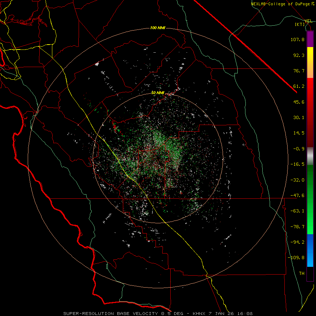Viewport: 316px width, 316px height.
Task: Click the 100 NMI range ring label
Action: coord(158,28)
